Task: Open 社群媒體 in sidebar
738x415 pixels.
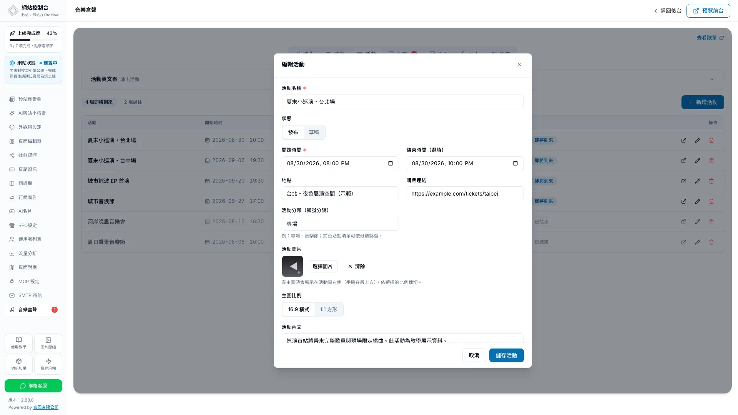Action: [x=33, y=155]
